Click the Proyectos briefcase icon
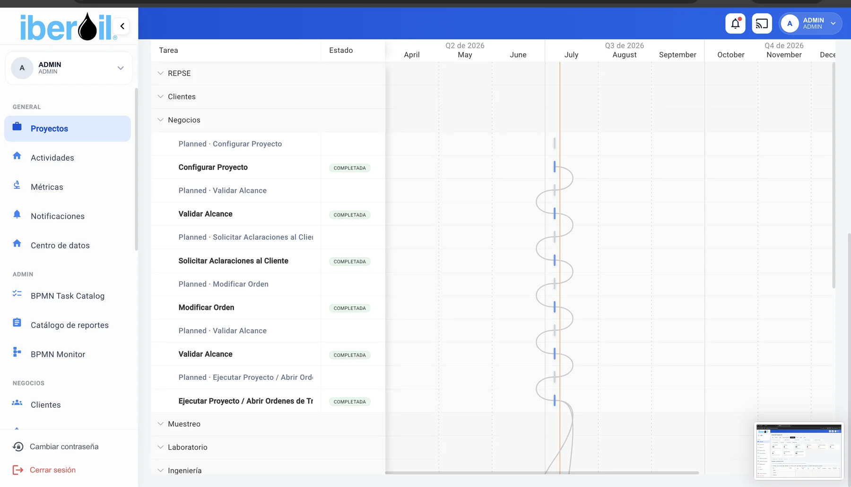Image resolution: width=851 pixels, height=487 pixels. point(17,127)
